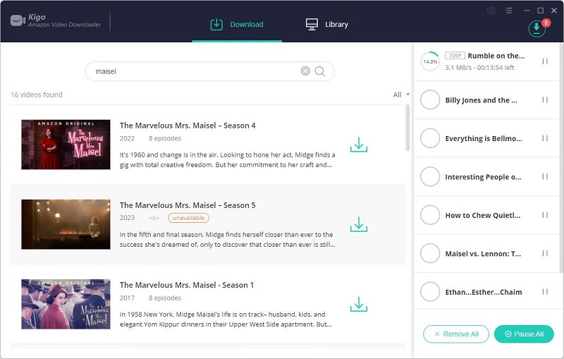Click Season 1 1958 New York description

[x=226, y=320]
